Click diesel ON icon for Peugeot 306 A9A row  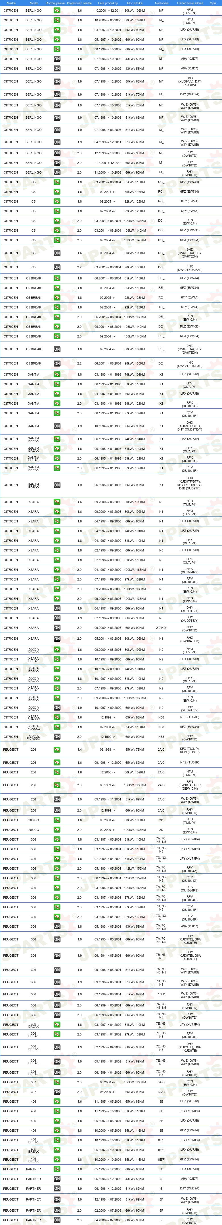(57, 926)
